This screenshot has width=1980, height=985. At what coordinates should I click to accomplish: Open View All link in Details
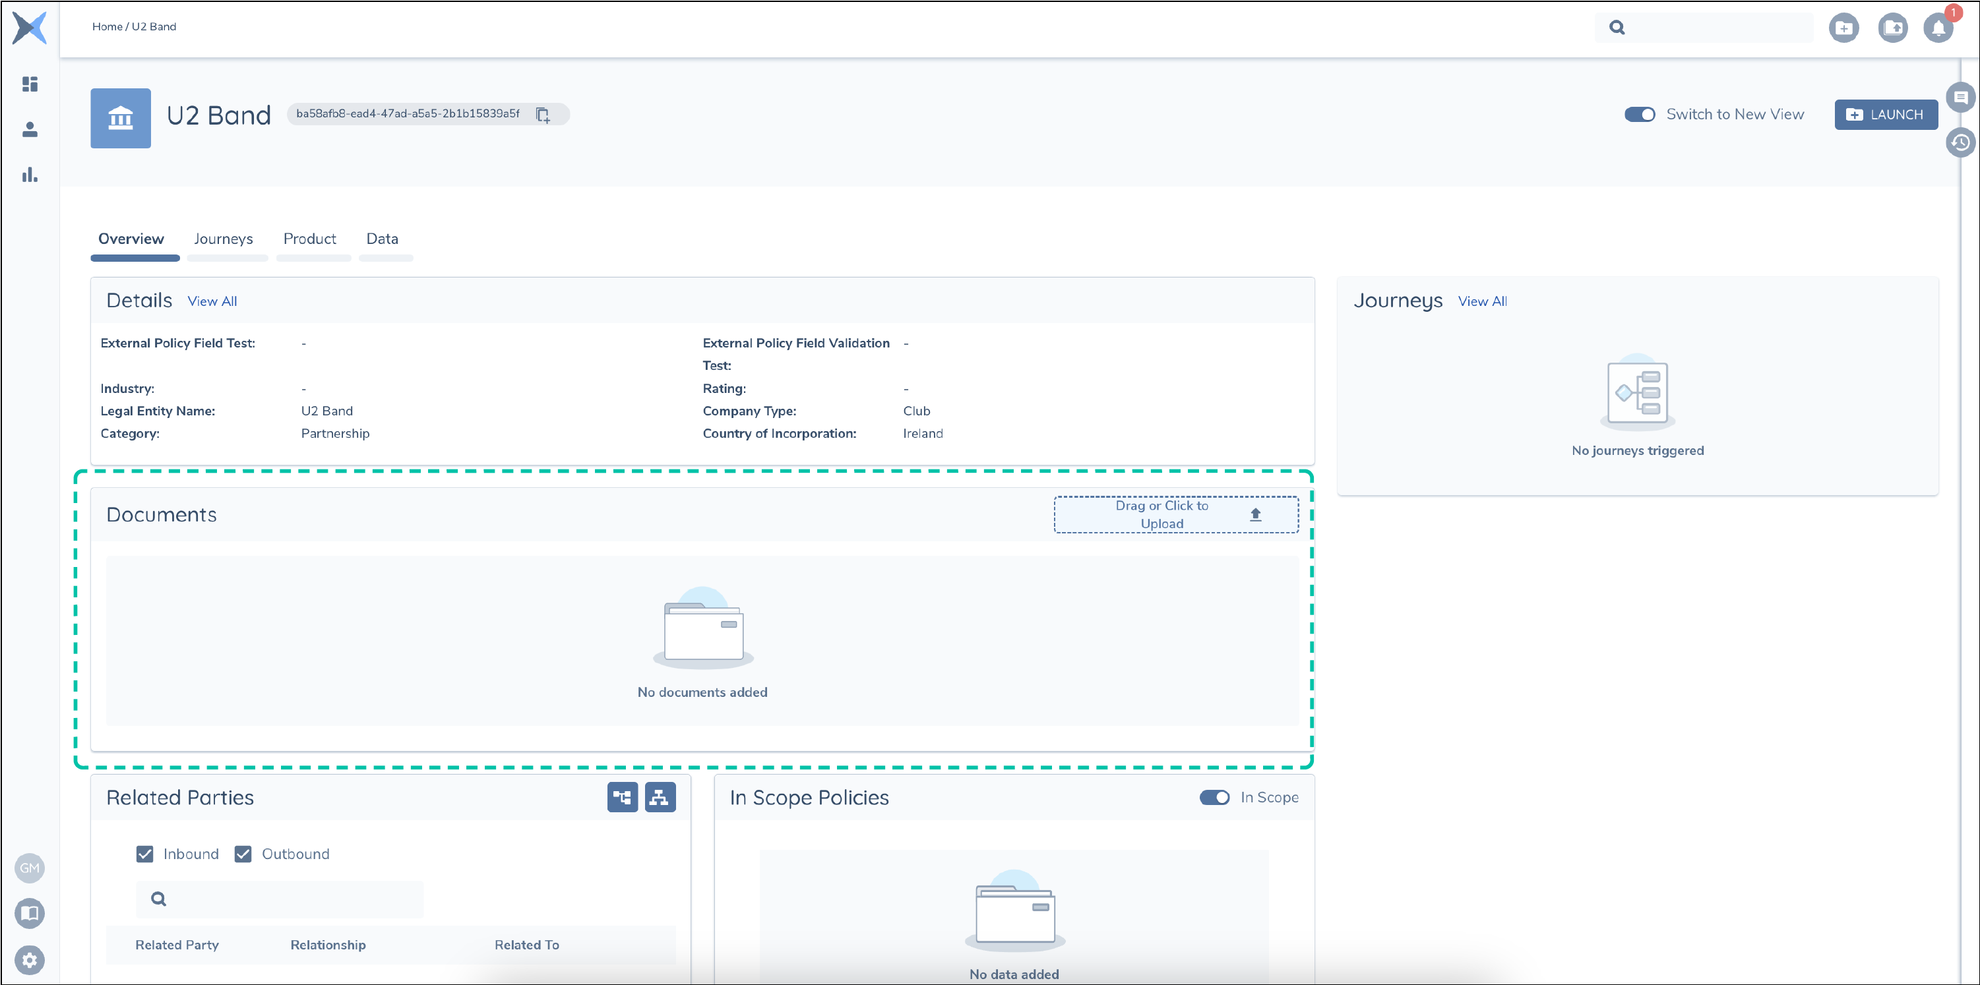[x=212, y=301]
